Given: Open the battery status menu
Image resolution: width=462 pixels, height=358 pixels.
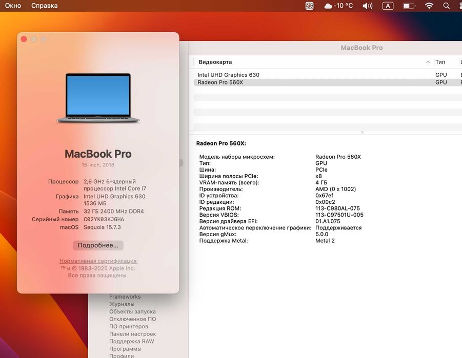Looking at the screenshot, I should (409, 6).
